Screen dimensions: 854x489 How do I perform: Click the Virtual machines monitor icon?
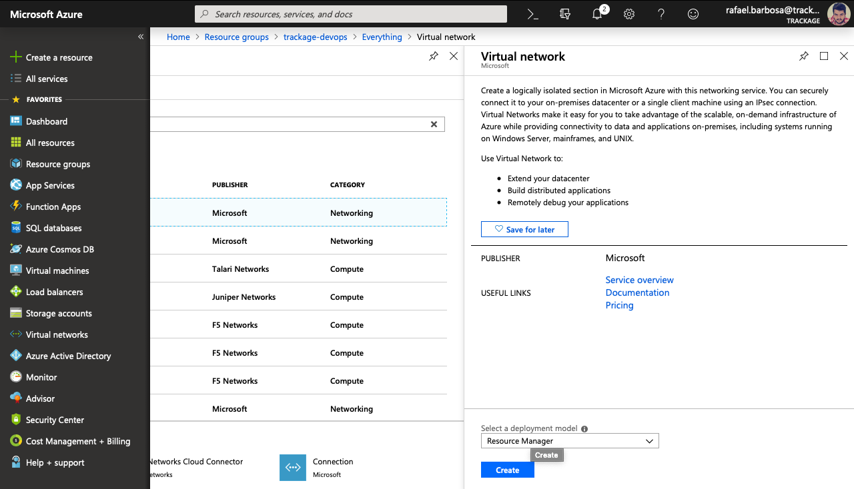(x=15, y=270)
